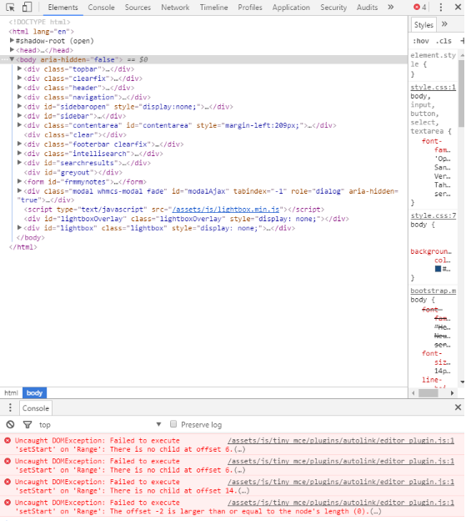This screenshot has width=466, height=521.
Task: Clear the console log
Action: [x=10, y=424]
